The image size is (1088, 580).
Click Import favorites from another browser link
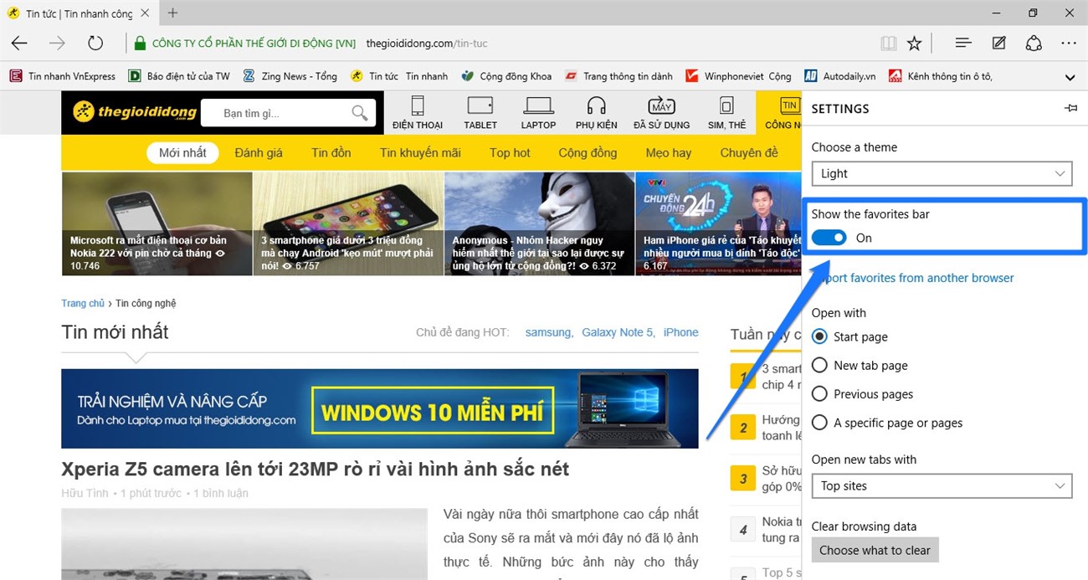pos(913,277)
